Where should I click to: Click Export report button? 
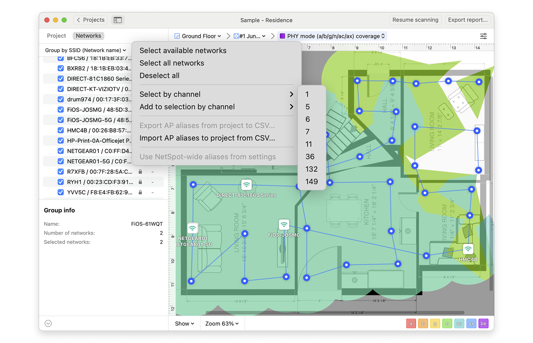[x=468, y=20]
